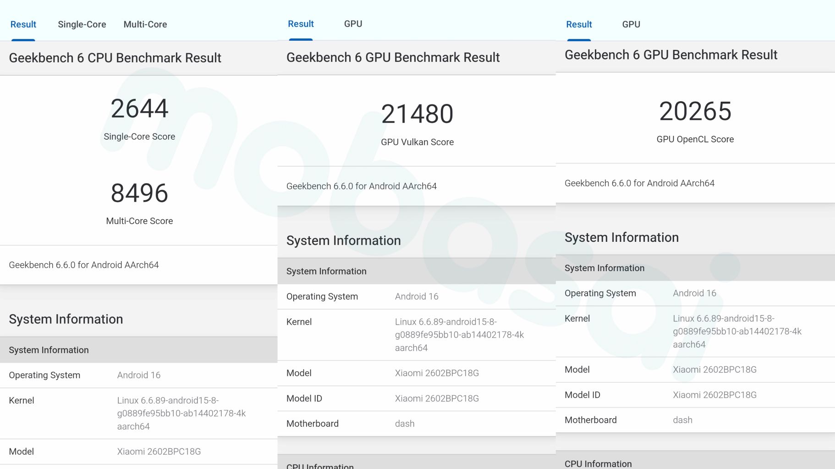The image size is (835, 469).
Task: Click the 8496 multi-core score
Action: point(139,193)
